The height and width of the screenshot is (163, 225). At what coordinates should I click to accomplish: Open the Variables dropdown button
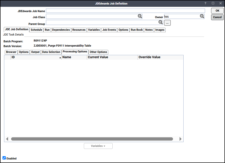[98, 146]
